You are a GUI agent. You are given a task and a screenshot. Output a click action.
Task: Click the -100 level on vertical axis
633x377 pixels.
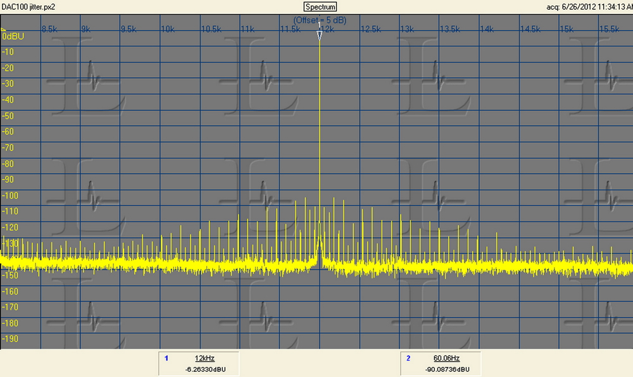tap(11, 195)
